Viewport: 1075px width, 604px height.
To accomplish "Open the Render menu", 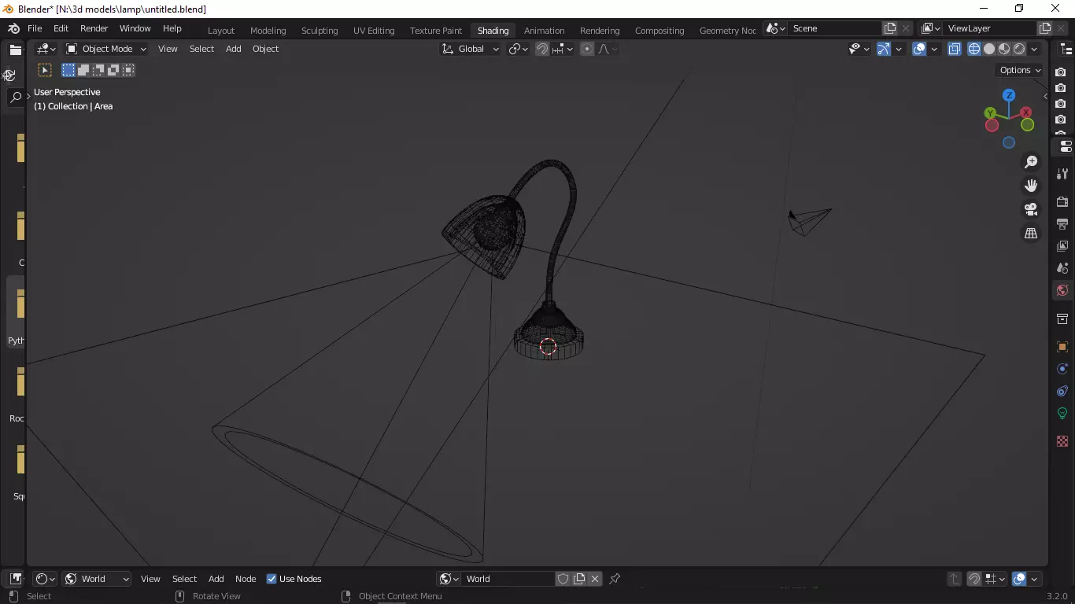I will [x=94, y=28].
